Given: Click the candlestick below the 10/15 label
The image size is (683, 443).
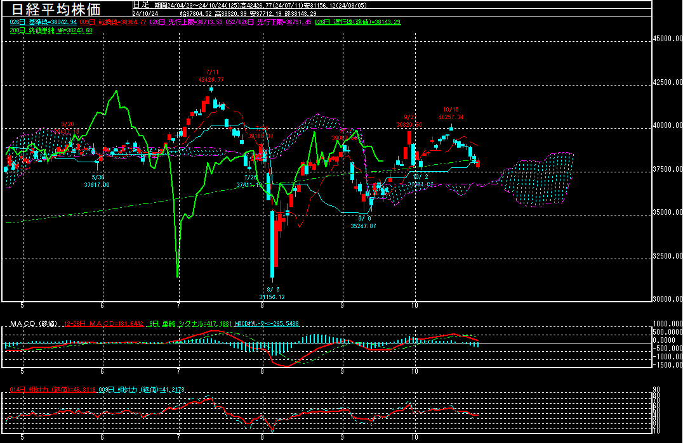Looking at the screenshot, I should (452, 127).
